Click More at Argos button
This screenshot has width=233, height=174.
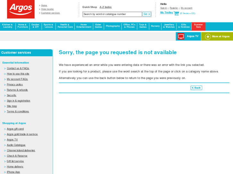coord(217,36)
